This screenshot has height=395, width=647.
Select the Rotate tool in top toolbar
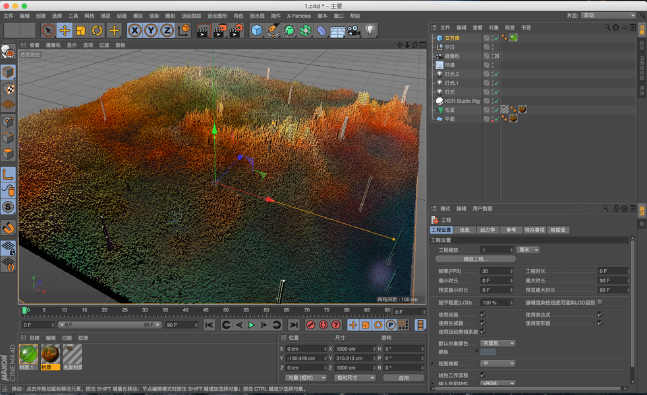pos(98,30)
